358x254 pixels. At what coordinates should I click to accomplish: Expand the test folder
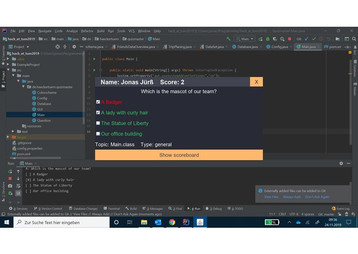[x=13, y=132]
